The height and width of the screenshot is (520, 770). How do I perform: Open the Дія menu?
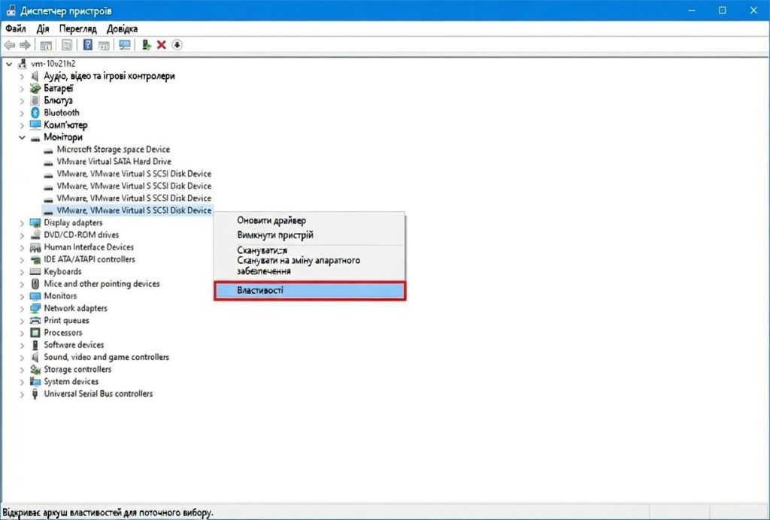point(43,29)
